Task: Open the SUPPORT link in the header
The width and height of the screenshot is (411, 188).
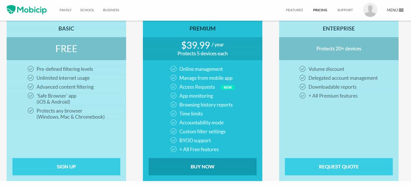Action: tap(345, 10)
